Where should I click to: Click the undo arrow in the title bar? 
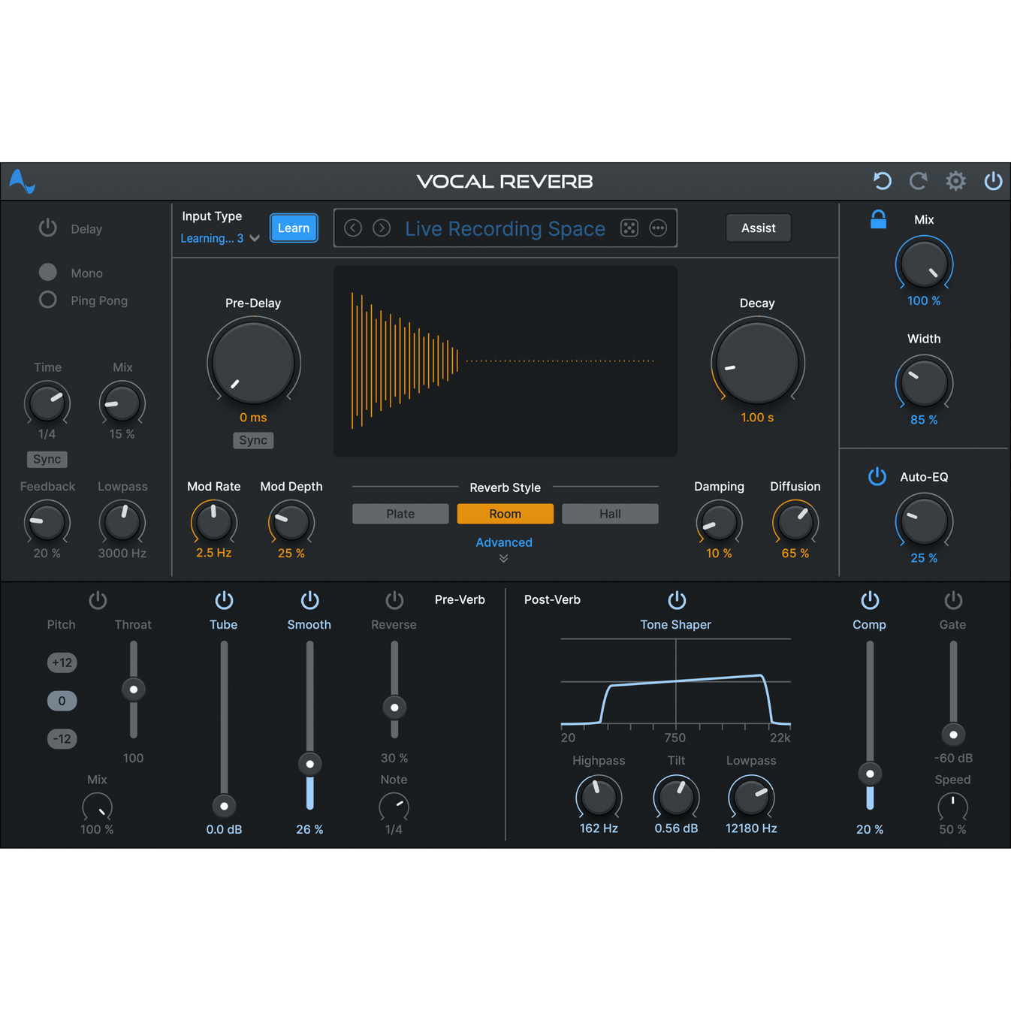coord(881,181)
